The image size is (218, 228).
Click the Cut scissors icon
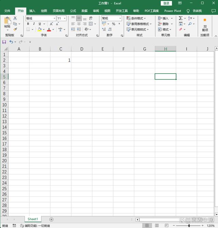coord(15,18)
